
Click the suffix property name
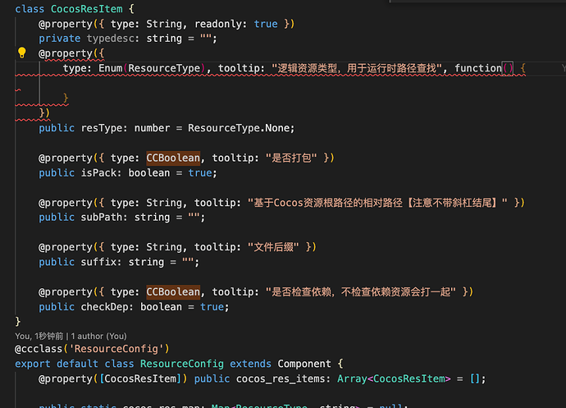pos(100,263)
